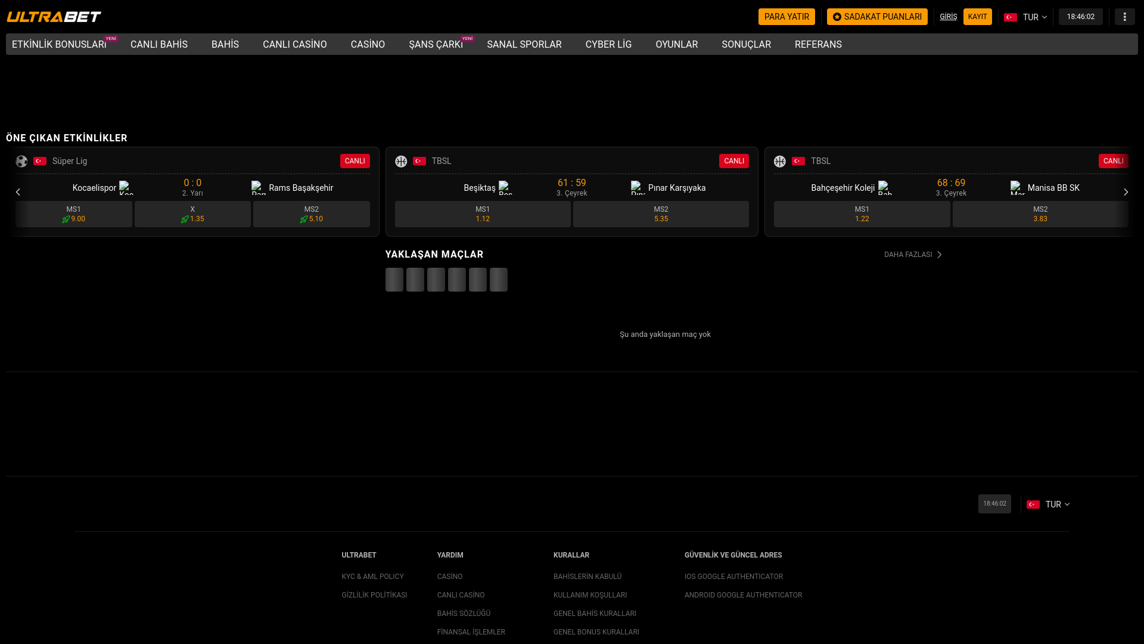Open Bahis Sözlüğü link
The image size is (1144, 644).
pos(464,614)
